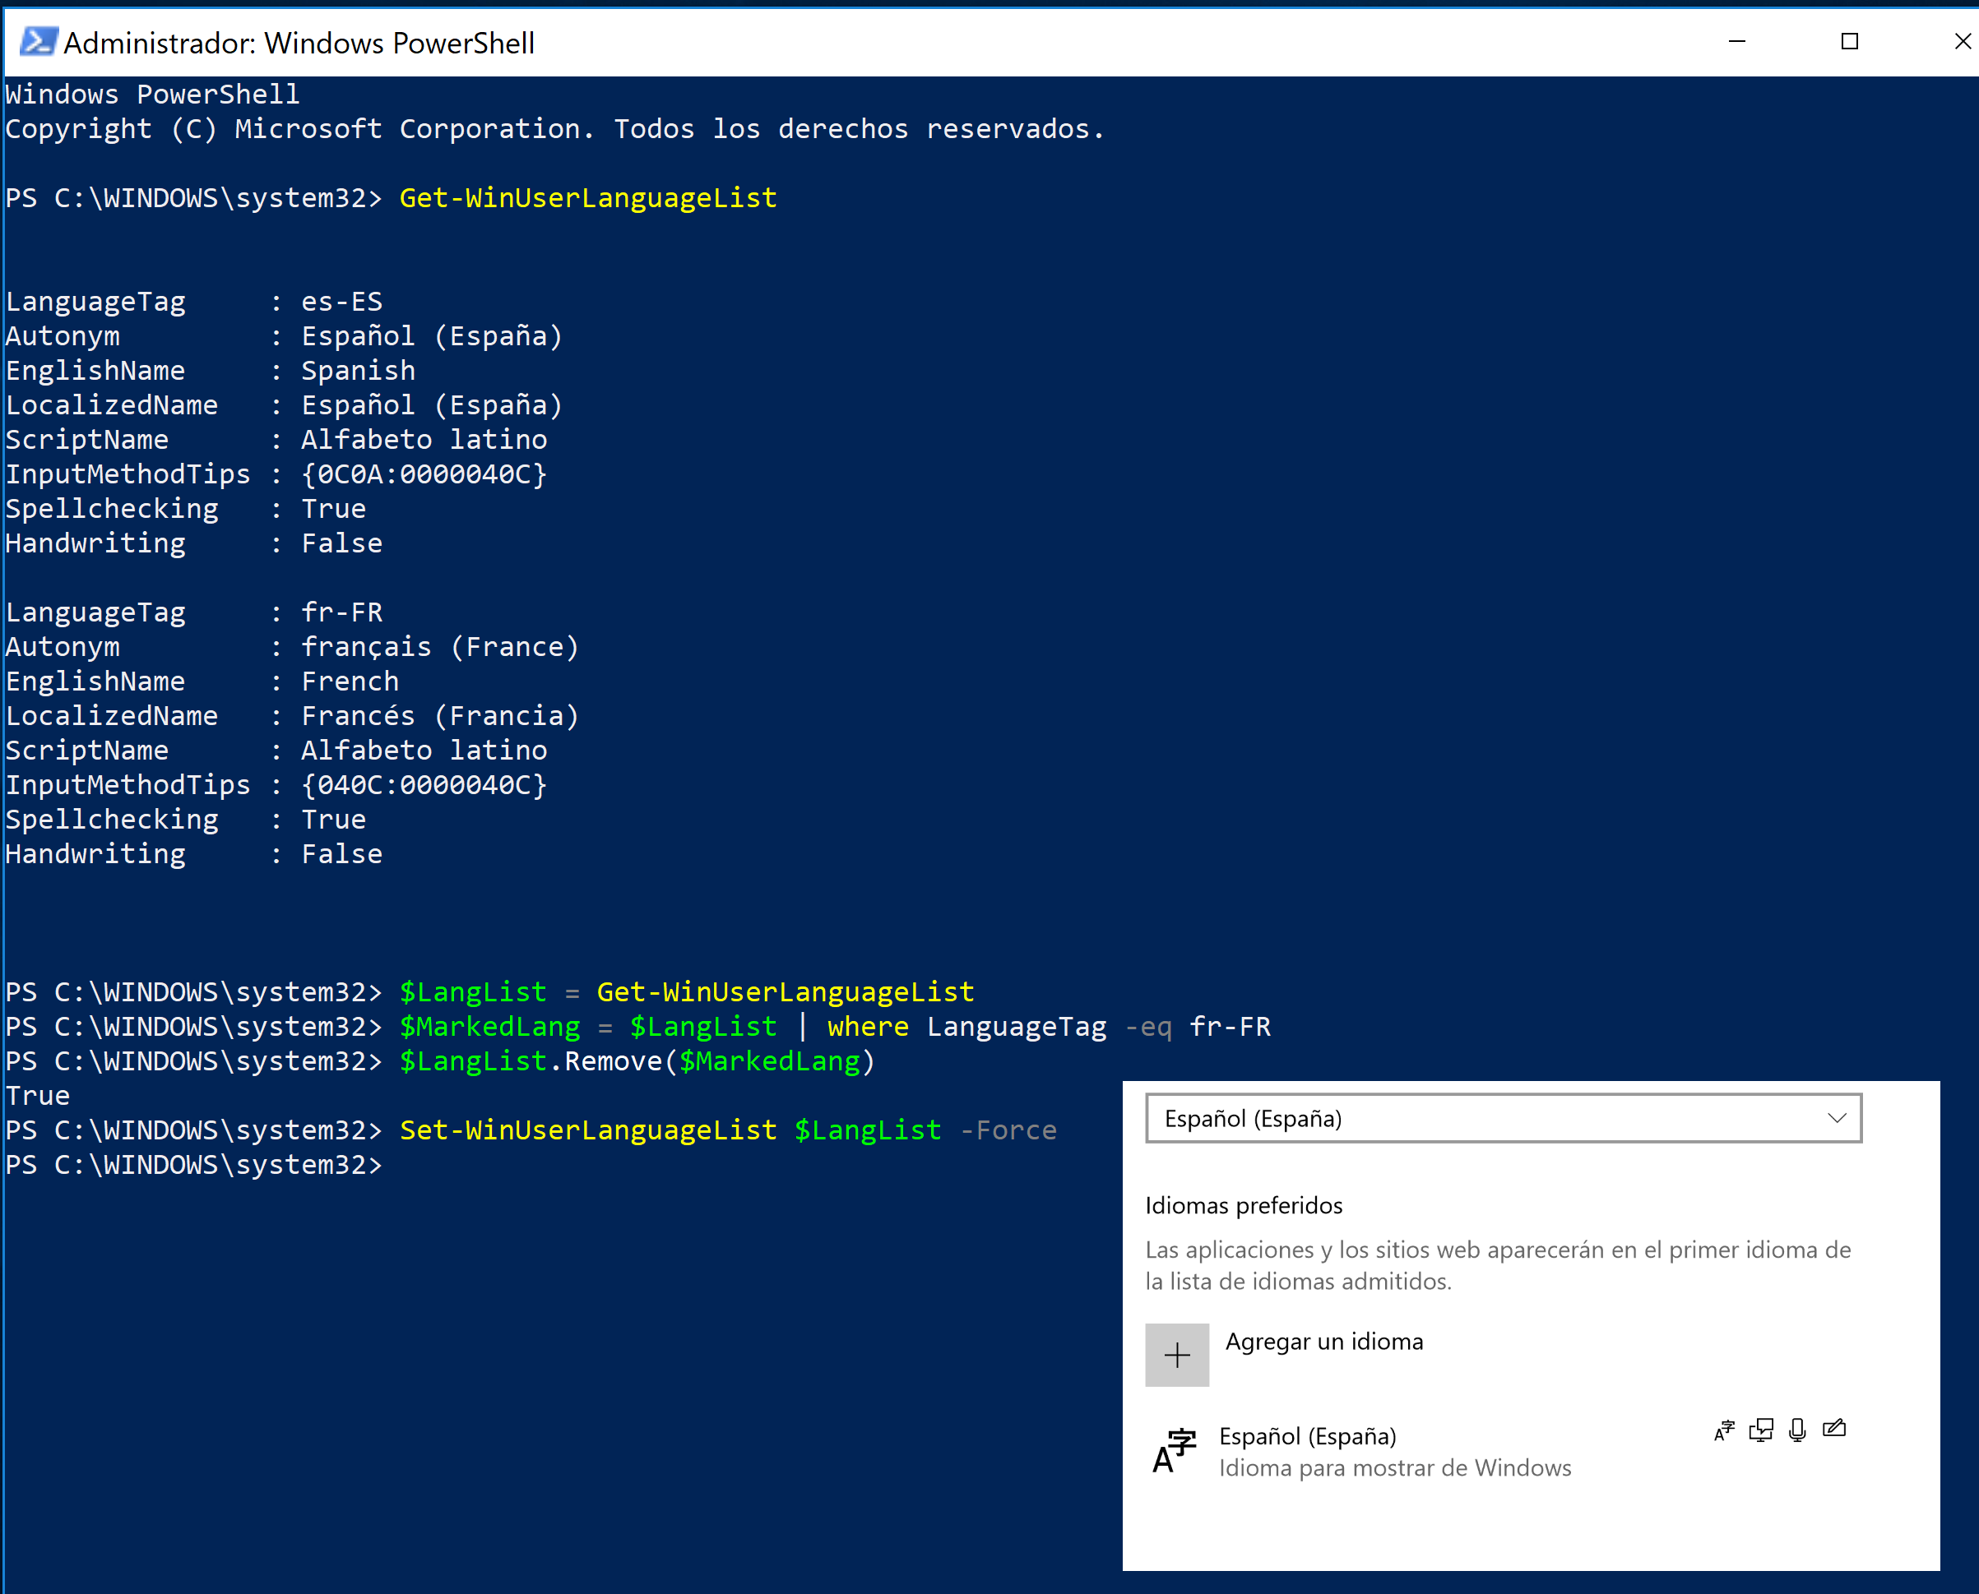The width and height of the screenshot is (1979, 1594).
Task: Click the 'Idiomas preferidos' heading
Action: [x=1243, y=1206]
